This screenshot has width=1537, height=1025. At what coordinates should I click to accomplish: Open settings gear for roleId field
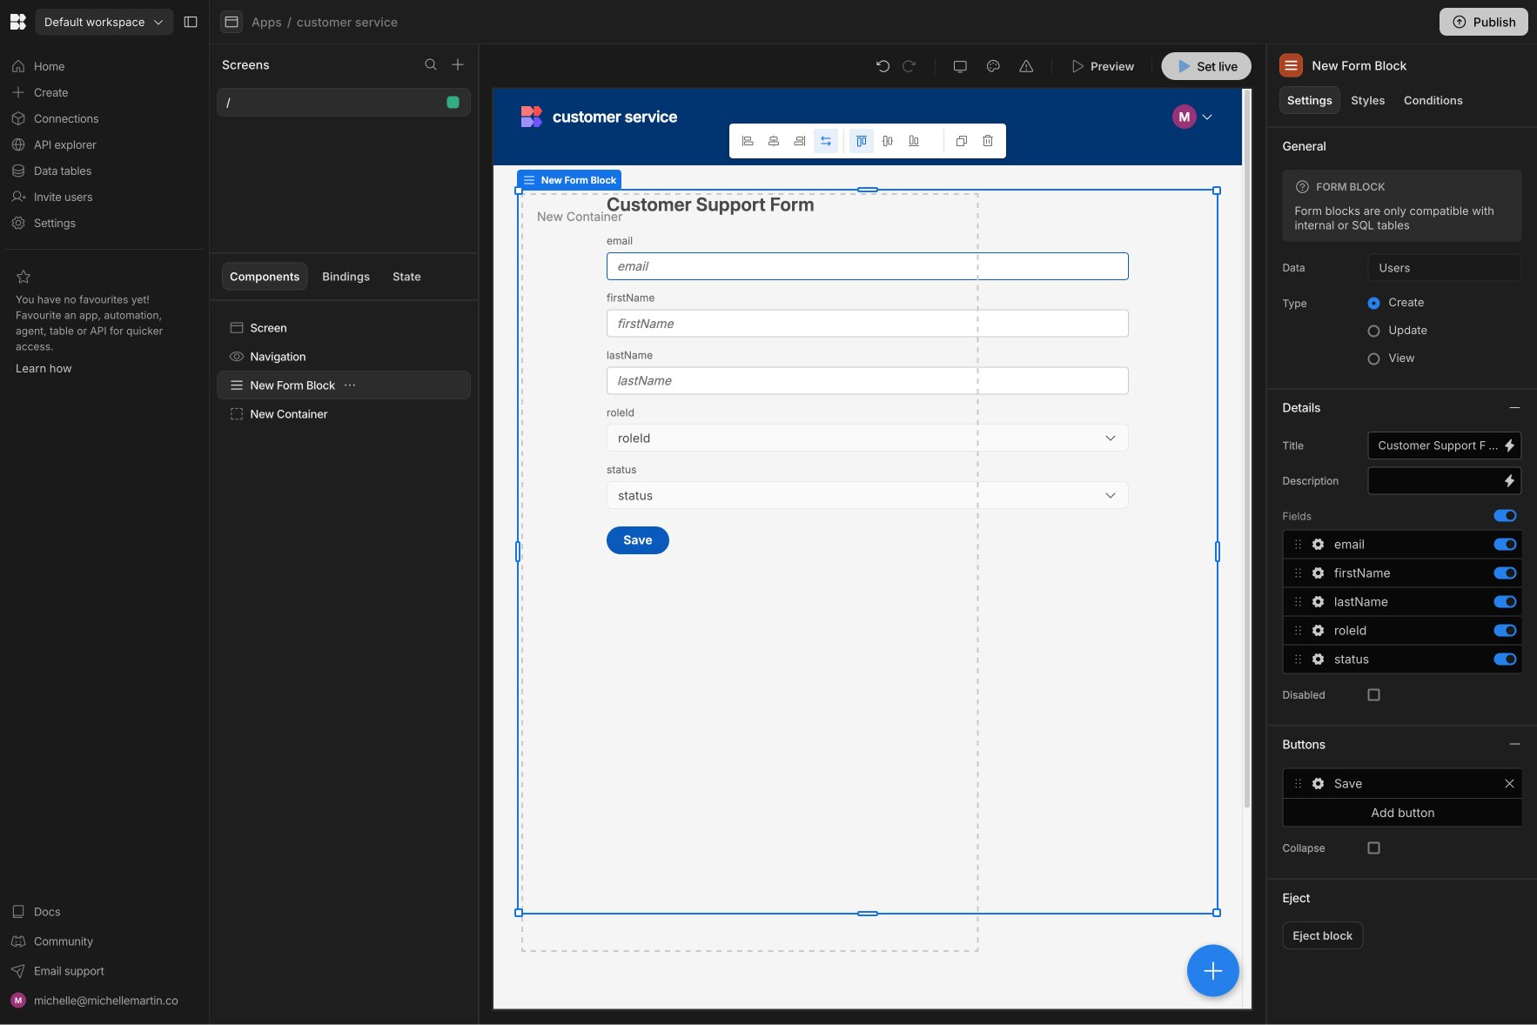coord(1318,631)
